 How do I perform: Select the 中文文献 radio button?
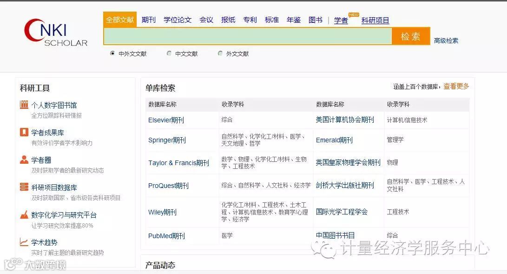coord(169,53)
